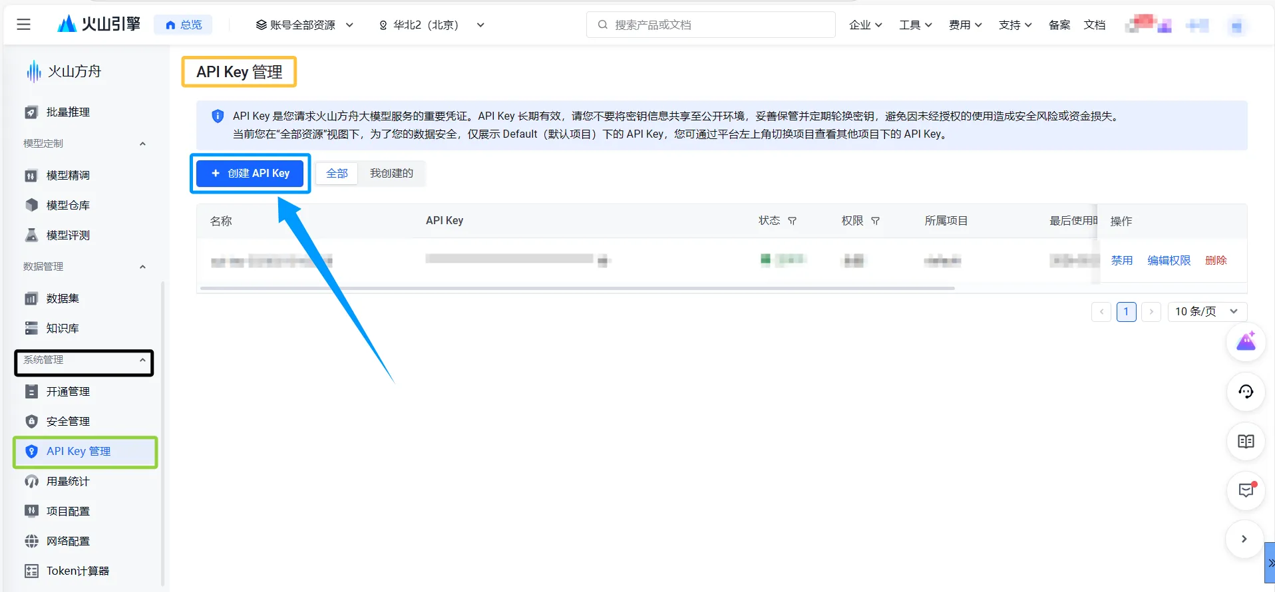1275x592 pixels.
Task: Open the feedback message floating icon
Action: tap(1246, 491)
